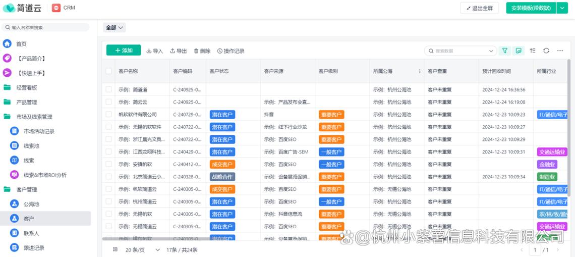Click 安装模板(带数据) button
Image resolution: width=575 pixels, height=257 pixels.
(531, 8)
